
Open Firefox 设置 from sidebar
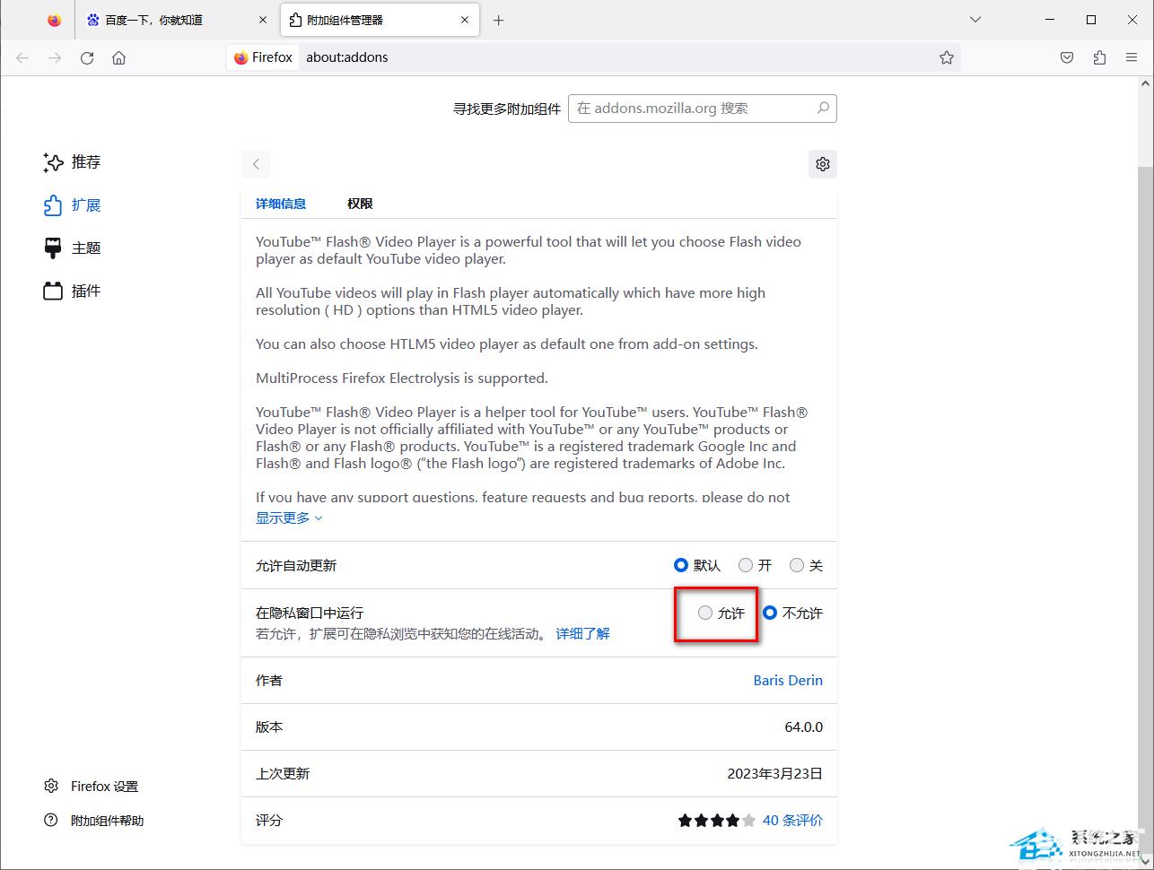click(92, 787)
